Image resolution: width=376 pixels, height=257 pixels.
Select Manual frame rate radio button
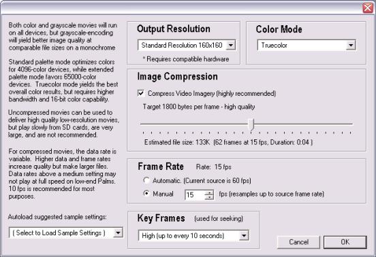[x=146, y=193]
